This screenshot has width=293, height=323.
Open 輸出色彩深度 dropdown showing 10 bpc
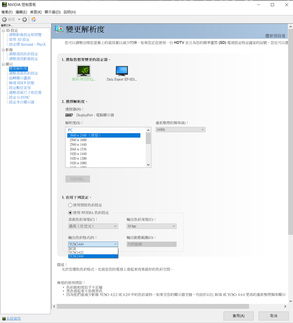click(151, 226)
